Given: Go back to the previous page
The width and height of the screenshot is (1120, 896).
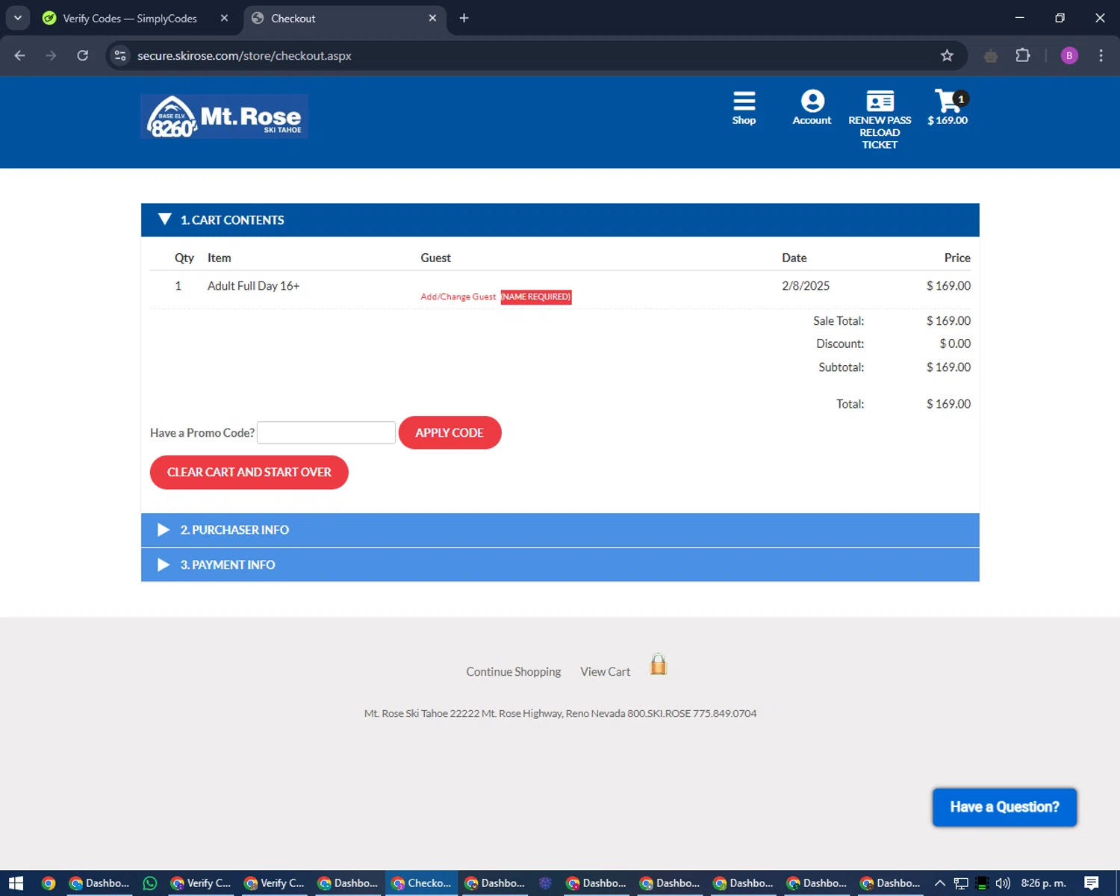Looking at the screenshot, I should [x=20, y=55].
